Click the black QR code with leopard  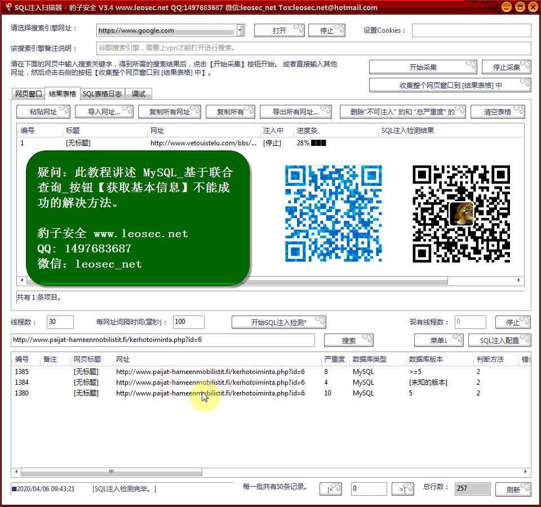point(462,214)
